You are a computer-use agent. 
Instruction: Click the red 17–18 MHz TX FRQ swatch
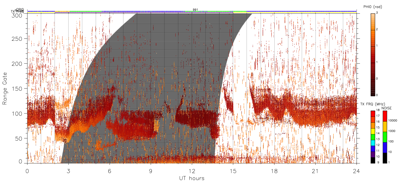point(373,114)
